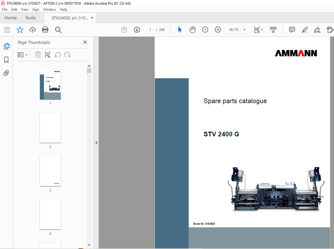Open the File menu

[5, 9]
